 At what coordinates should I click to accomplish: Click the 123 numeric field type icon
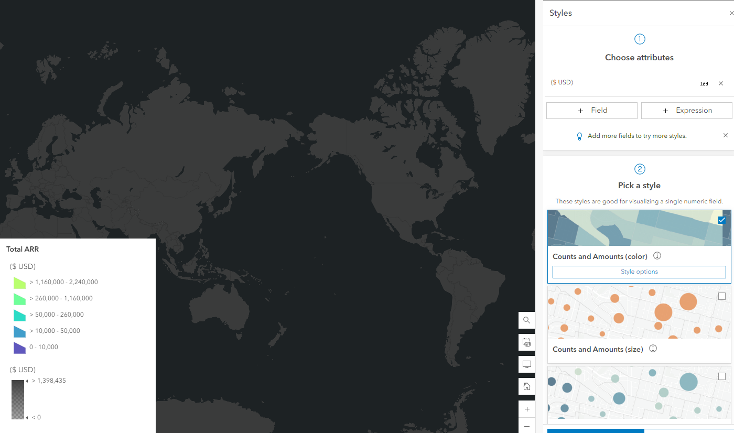pyautogui.click(x=704, y=83)
